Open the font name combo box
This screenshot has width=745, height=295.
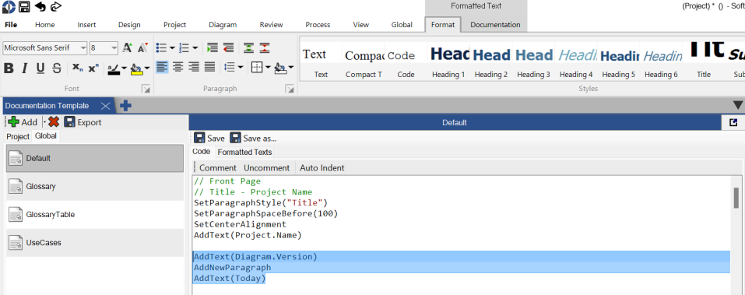pos(45,48)
